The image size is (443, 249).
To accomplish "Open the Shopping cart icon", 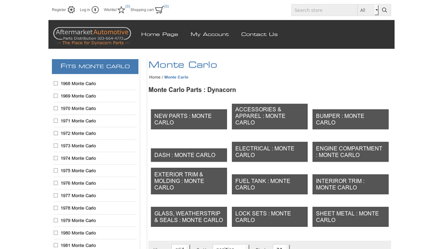I will pyautogui.click(x=159, y=10).
